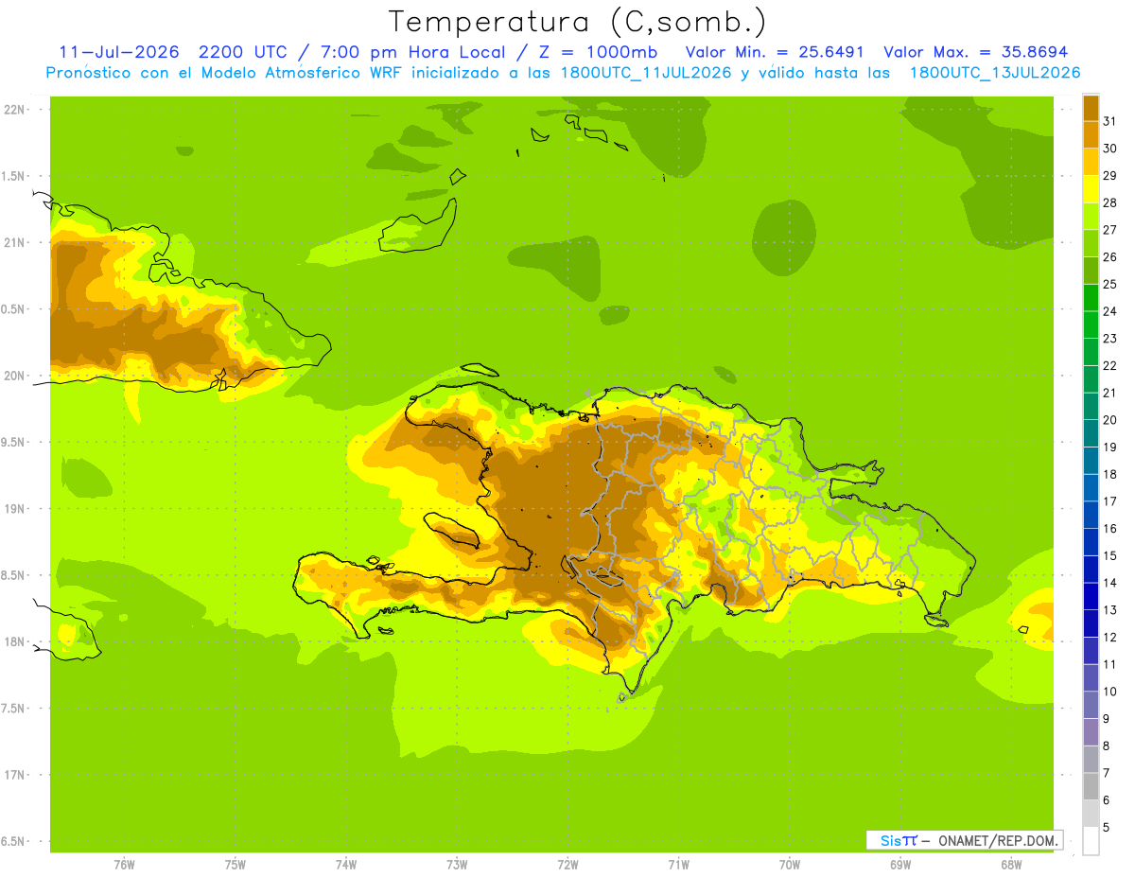The image size is (1135, 877).
Task: Click the lime legend swatch between 27 and 28
Action: coord(1091,217)
